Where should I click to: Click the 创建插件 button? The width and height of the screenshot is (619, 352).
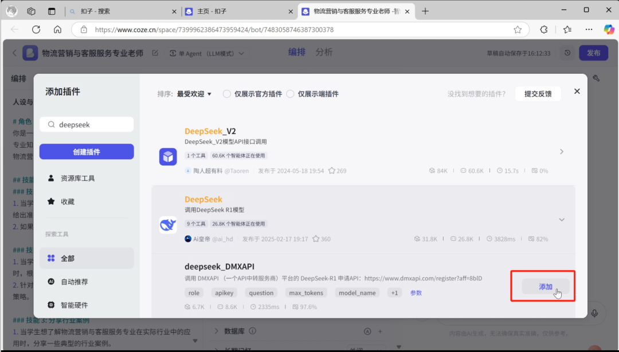(x=86, y=151)
